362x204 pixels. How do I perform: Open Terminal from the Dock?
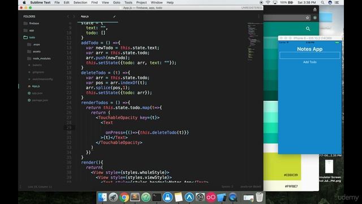[157, 197]
